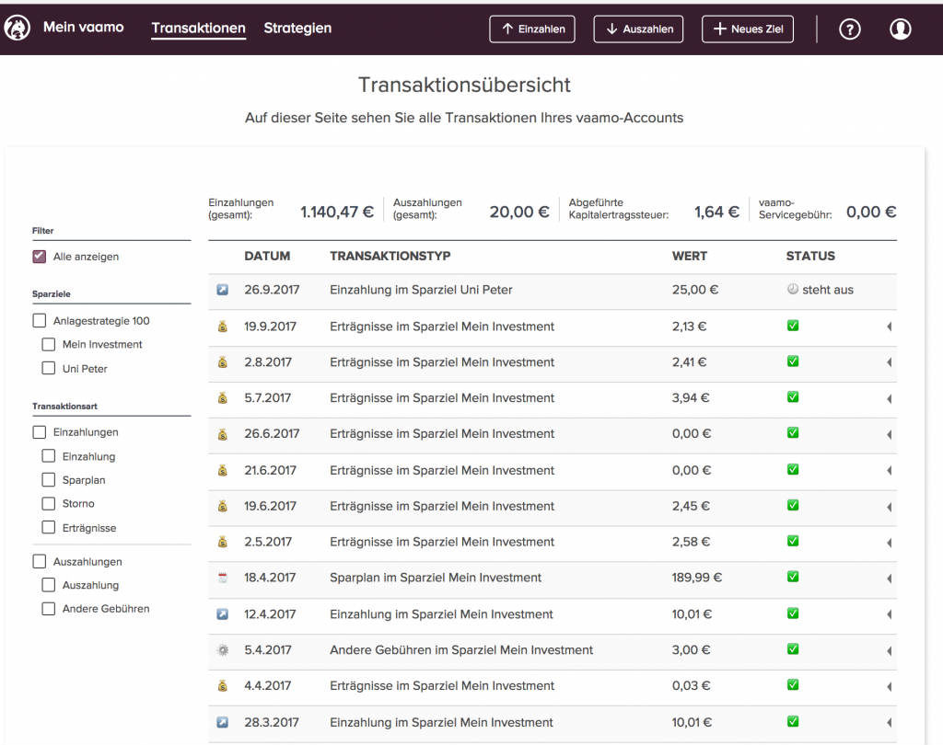Expand details arrow on the 19.6.2017 row
Screen dimensions: 943x745
pos(889,507)
